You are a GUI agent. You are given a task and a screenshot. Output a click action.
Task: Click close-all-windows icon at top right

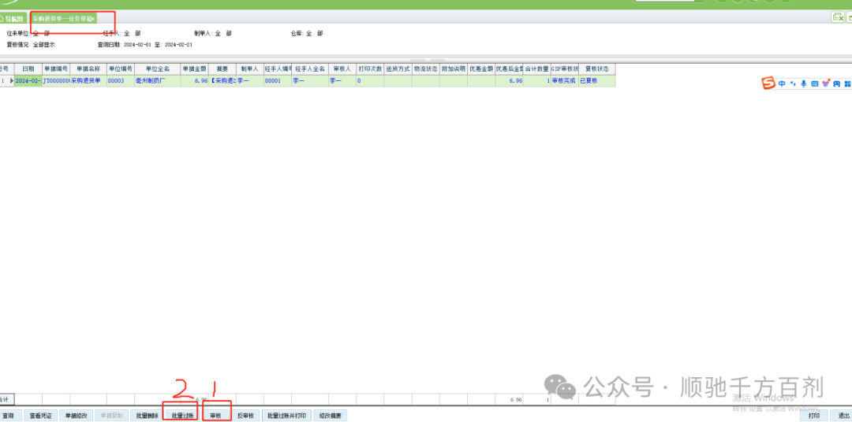[x=838, y=17]
